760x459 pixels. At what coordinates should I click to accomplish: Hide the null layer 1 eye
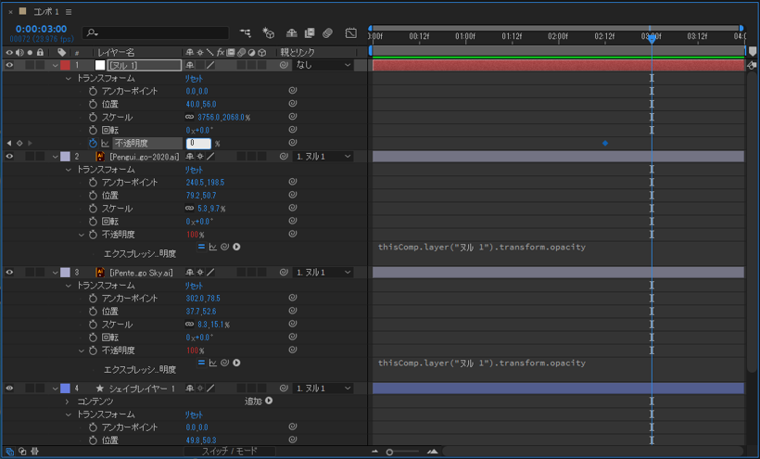point(9,65)
